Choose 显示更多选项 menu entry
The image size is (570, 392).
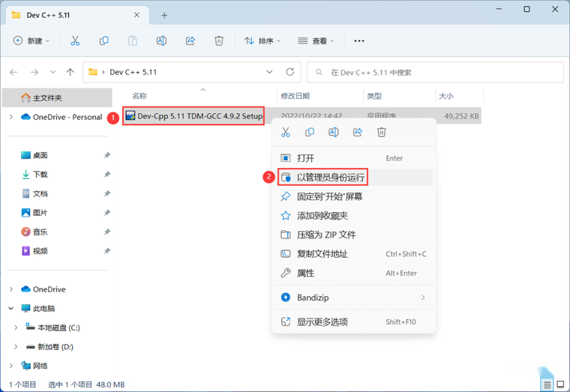point(354,322)
